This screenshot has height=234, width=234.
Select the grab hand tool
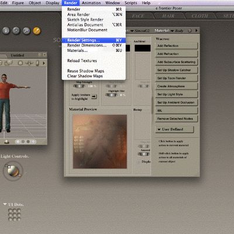click(x=6, y=30)
